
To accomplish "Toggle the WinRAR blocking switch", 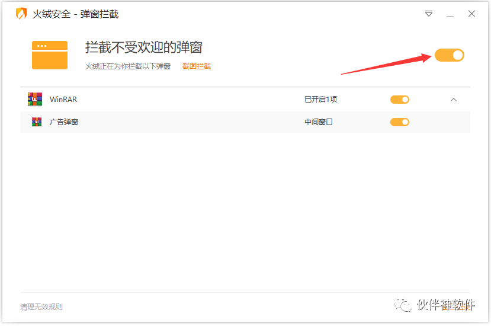I will (x=400, y=100).
